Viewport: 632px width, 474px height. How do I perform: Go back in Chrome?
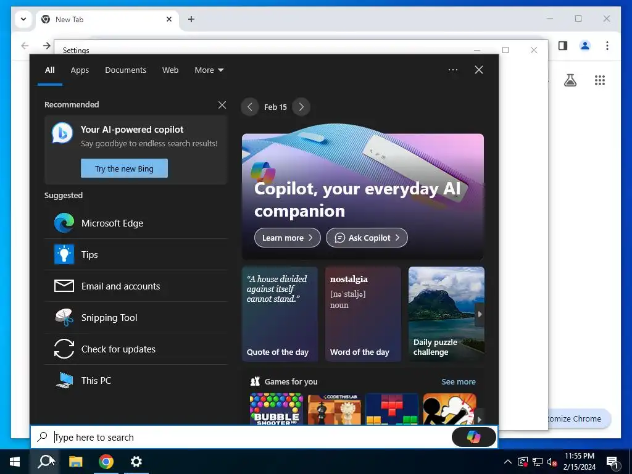(25, 46)
